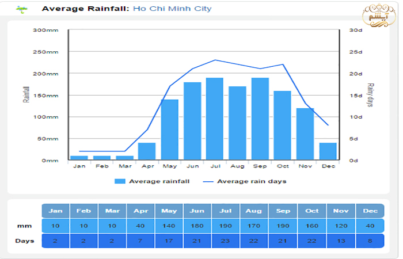Click the Average Rainfall title text
403x259 pixels.
point(86,9)
